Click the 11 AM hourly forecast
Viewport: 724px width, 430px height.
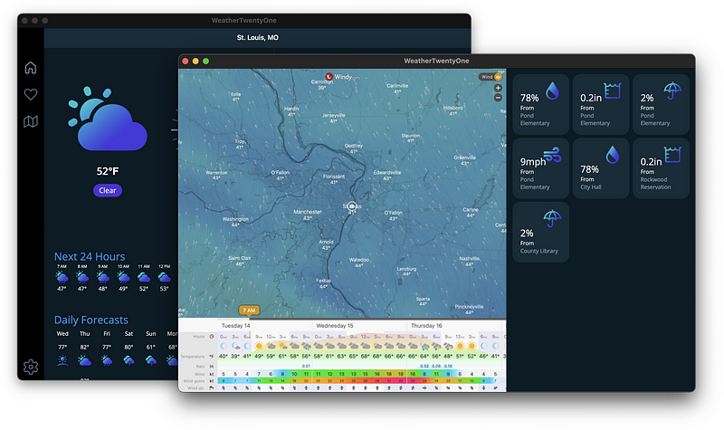coord(144,279)
